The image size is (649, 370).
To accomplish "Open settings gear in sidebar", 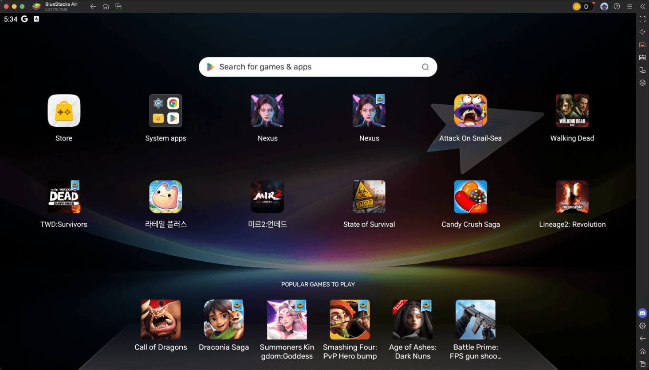I will (x=642, y=326).
